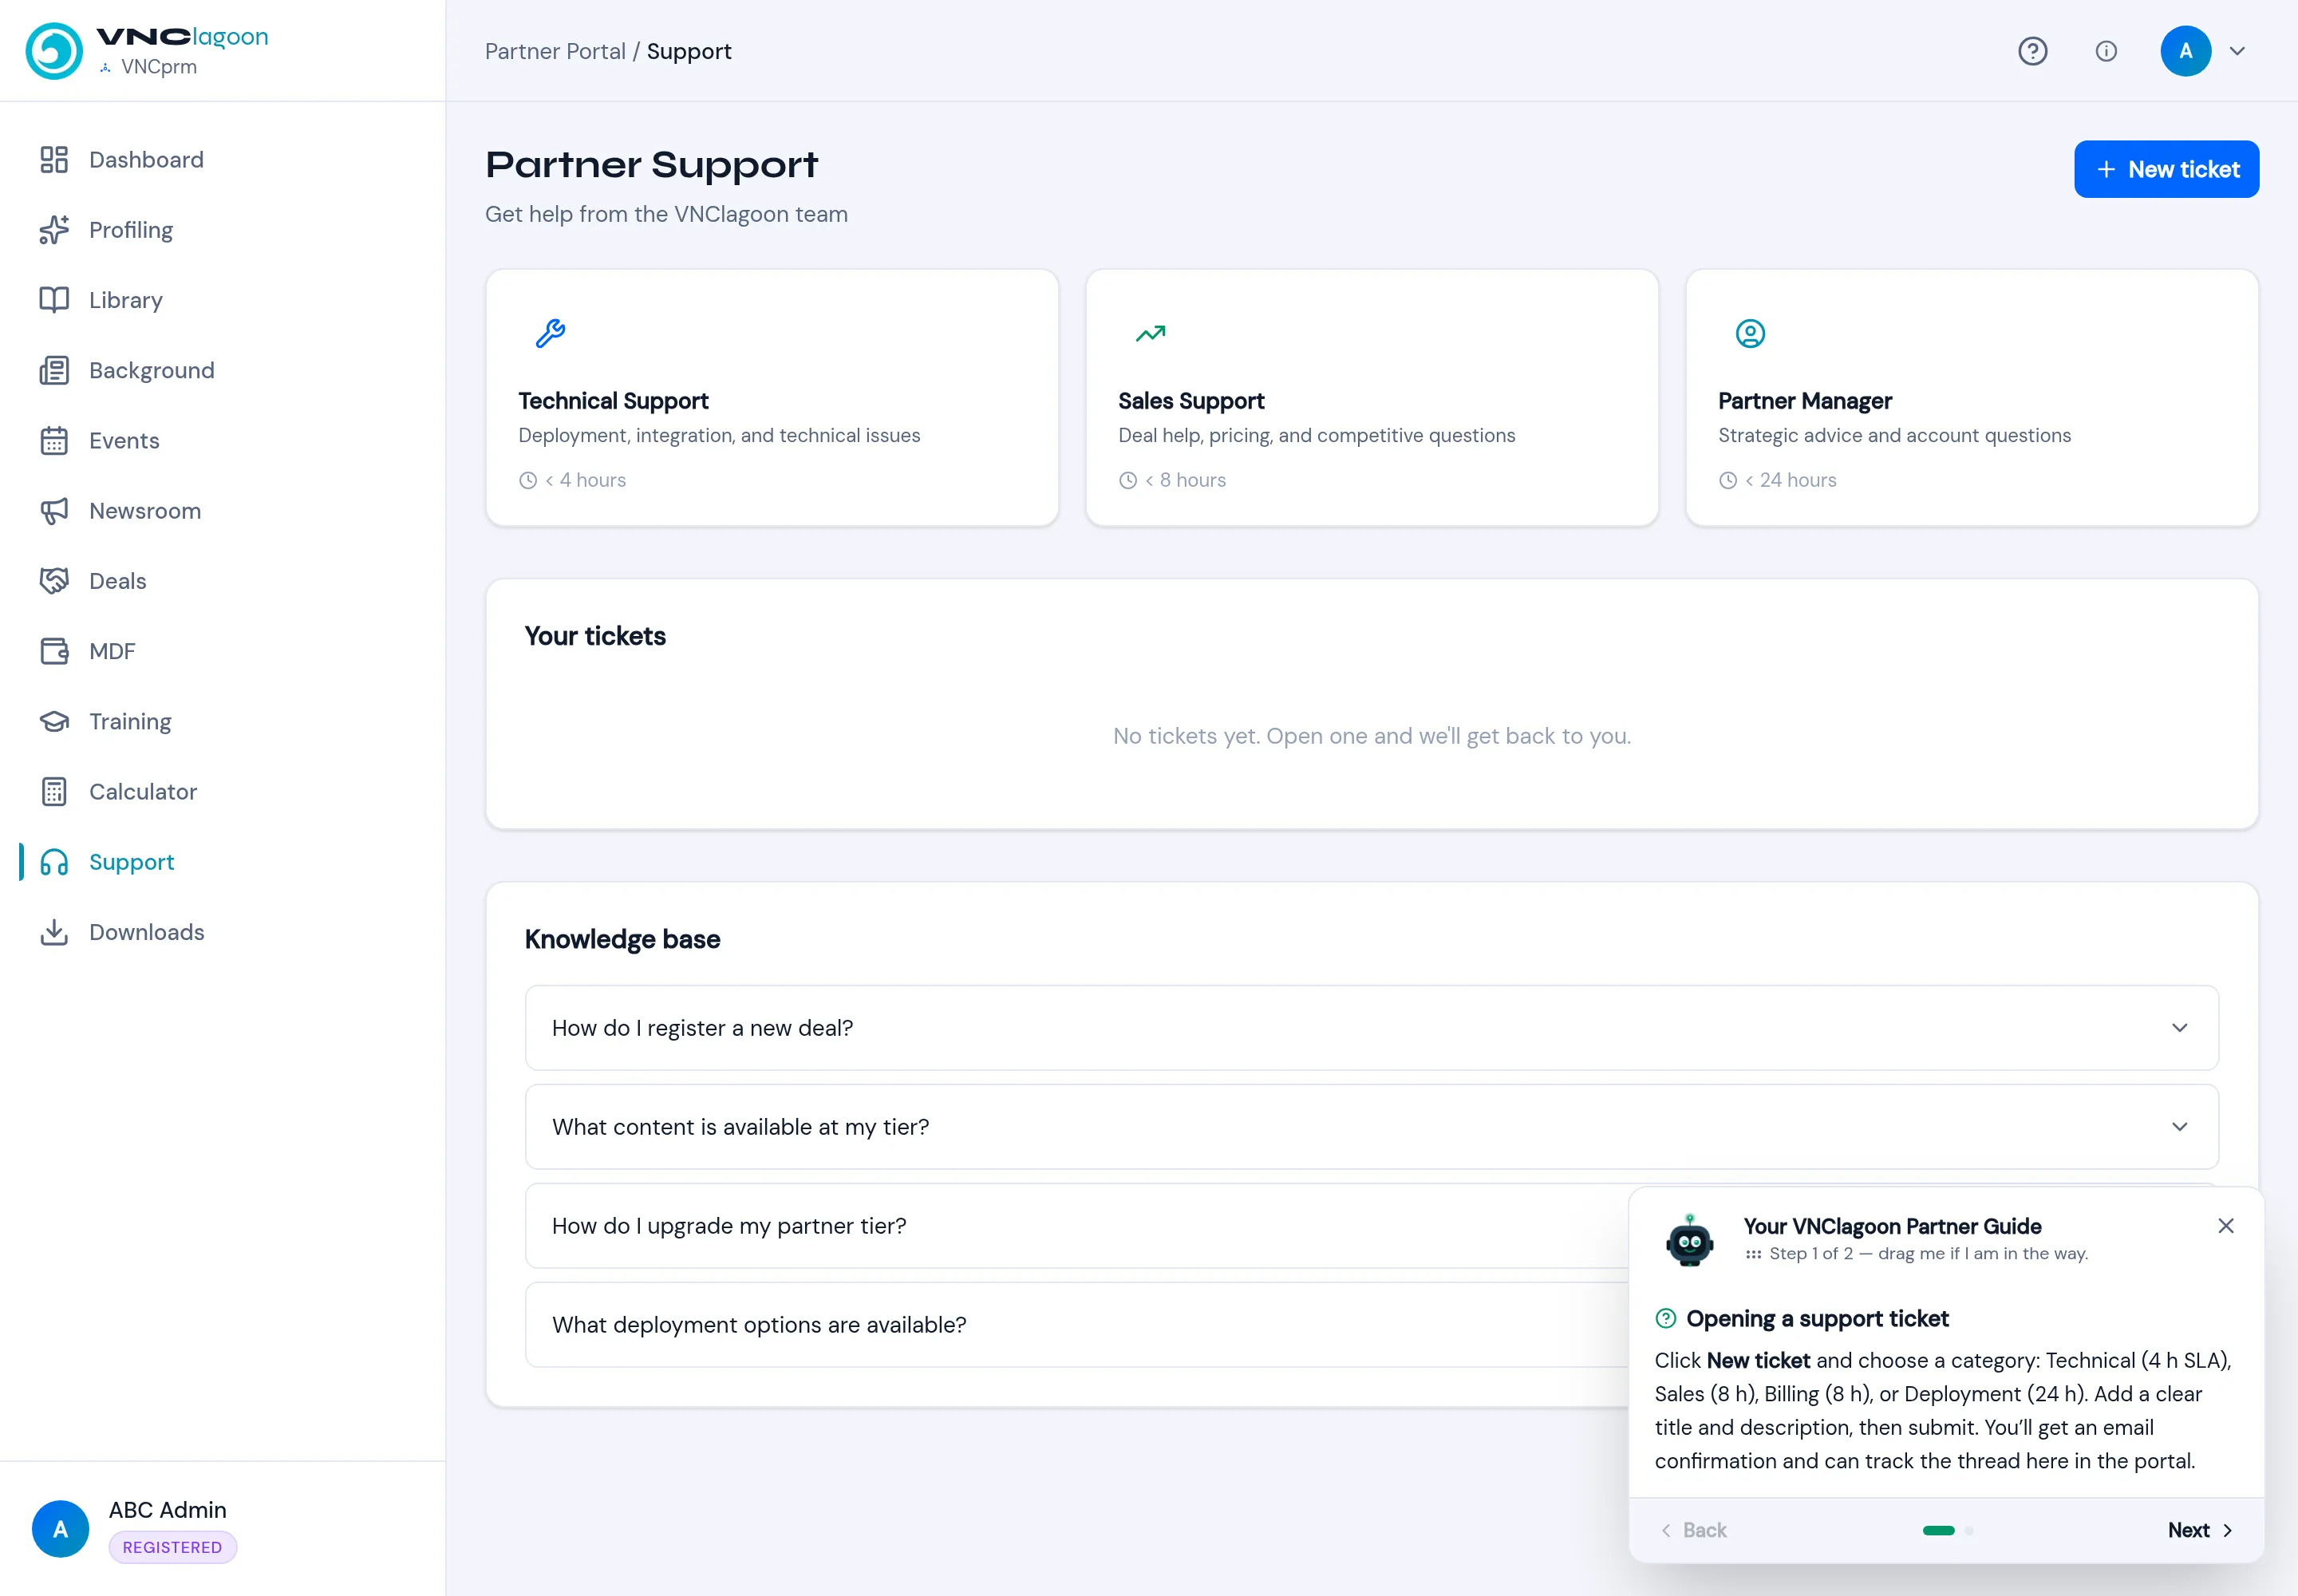Expand 'What deployment options are available?'
2298x1596 pixels.
pyautogui.click(x=1077, y=1325)
